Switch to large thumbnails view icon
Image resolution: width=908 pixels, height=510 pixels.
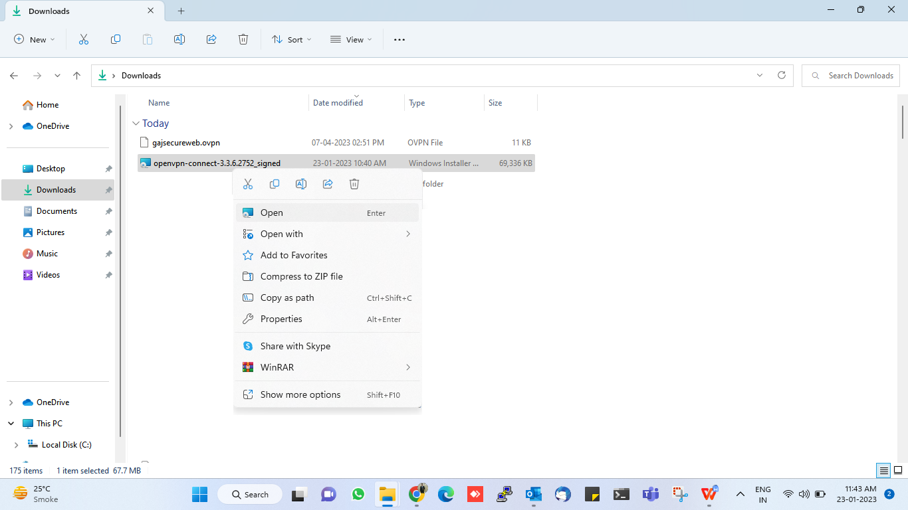[898, 471]
